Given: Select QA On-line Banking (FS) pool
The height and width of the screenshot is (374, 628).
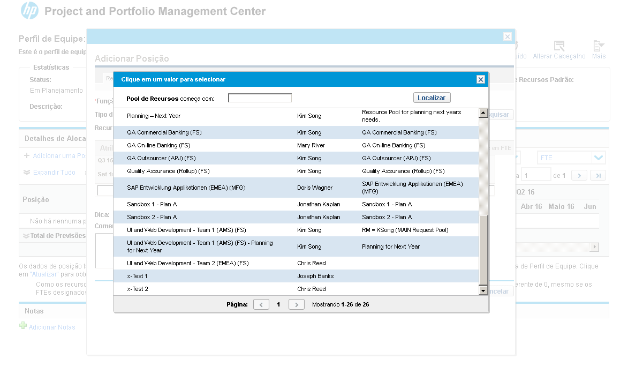Looking at the screenshot, I should click(x=158, y=145).
